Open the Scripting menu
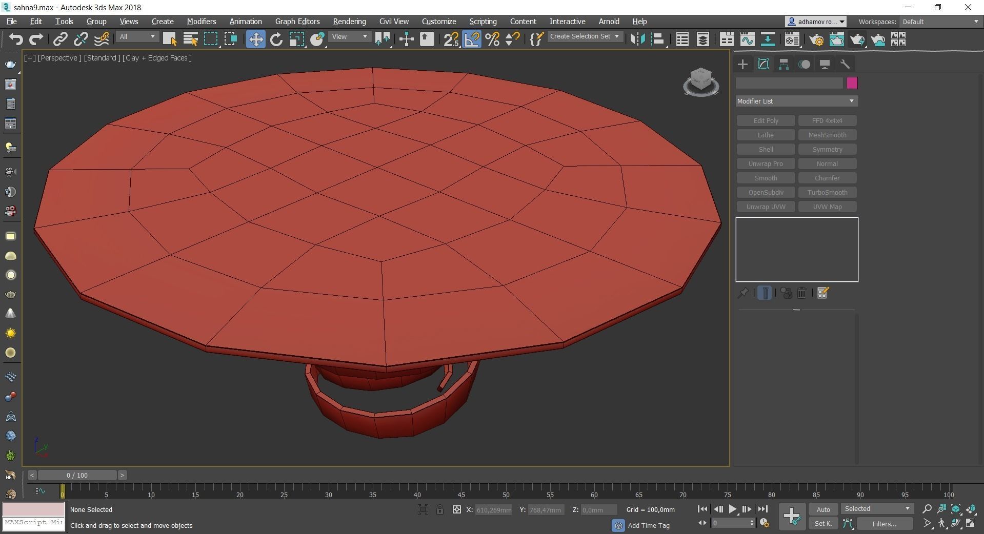This screenshot has width=984, height=534. pos(483,22)
